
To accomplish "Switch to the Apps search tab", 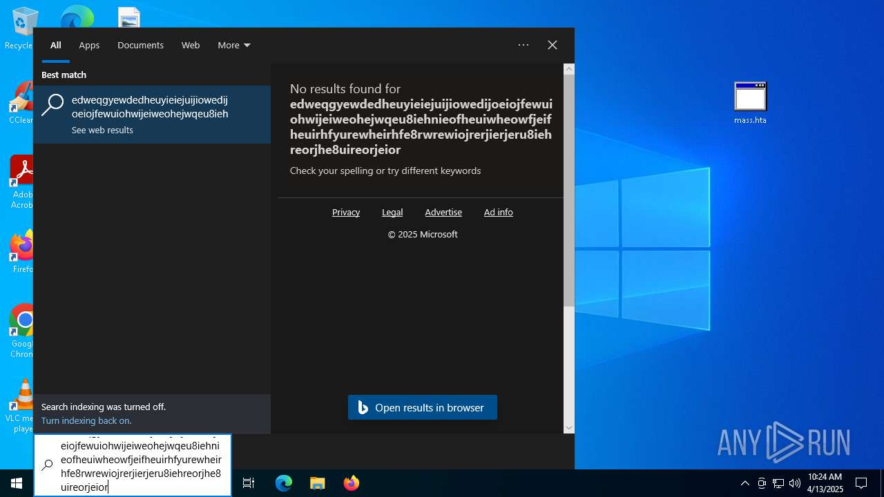I will pos(89,45).
